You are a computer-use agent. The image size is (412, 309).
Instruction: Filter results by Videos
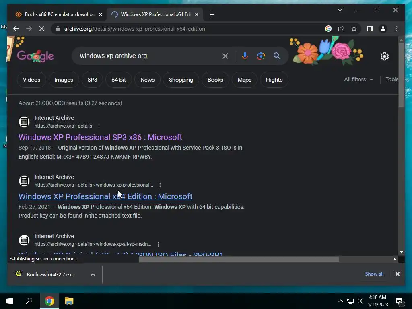coord(31,80)
